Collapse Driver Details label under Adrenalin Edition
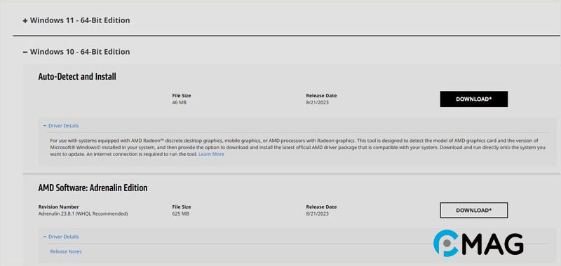The width and height of the screenshot is (561, 266). pos(63,237)
